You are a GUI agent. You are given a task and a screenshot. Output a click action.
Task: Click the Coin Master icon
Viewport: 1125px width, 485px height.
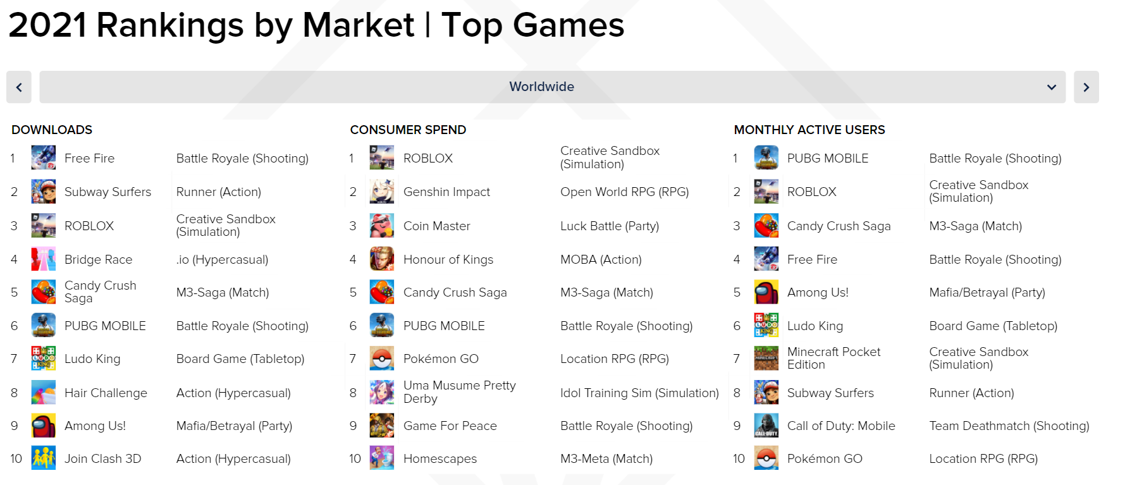(382, 226)
